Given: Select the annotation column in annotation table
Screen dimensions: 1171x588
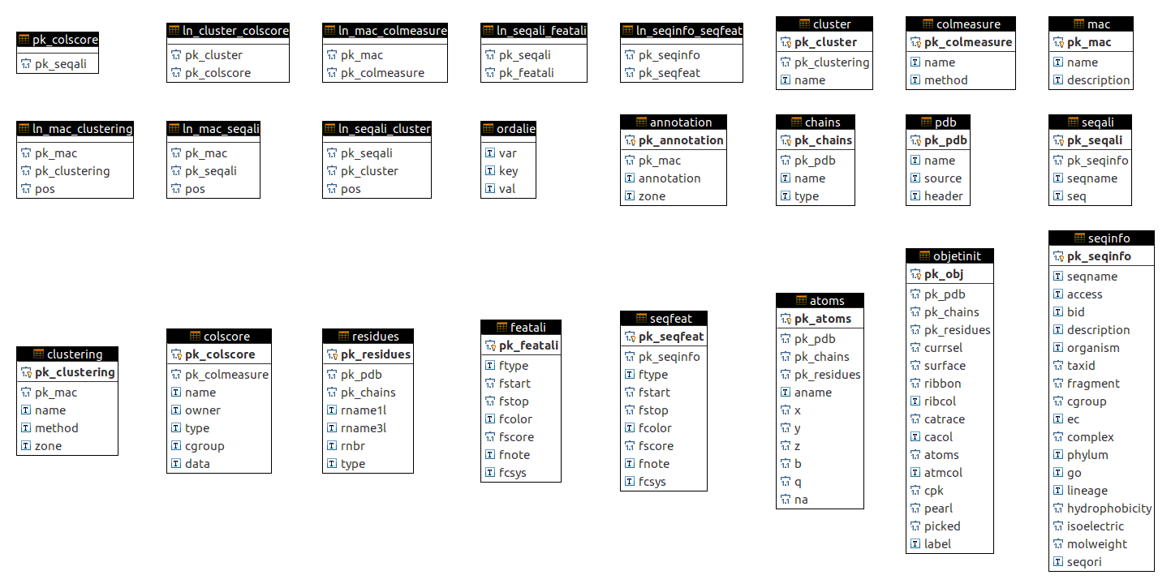Looking at the screenshot, I should pos(674,178).
